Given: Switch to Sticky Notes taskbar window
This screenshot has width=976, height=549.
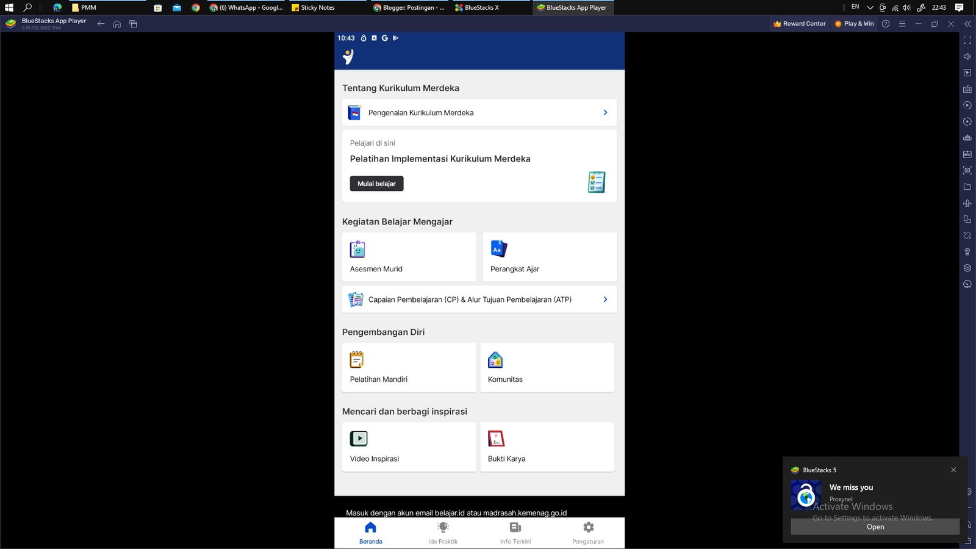Looking at the screenshot, I should 328,7.
